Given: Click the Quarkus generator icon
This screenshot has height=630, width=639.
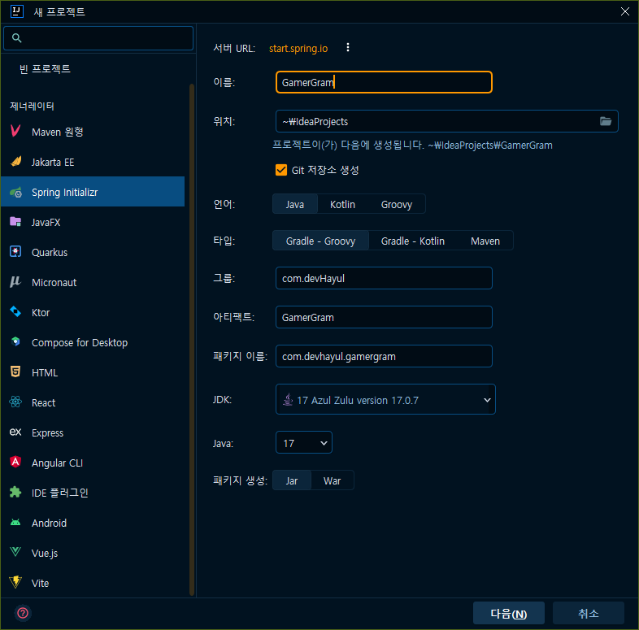Looking at the screenshot, I should [15, 252].
